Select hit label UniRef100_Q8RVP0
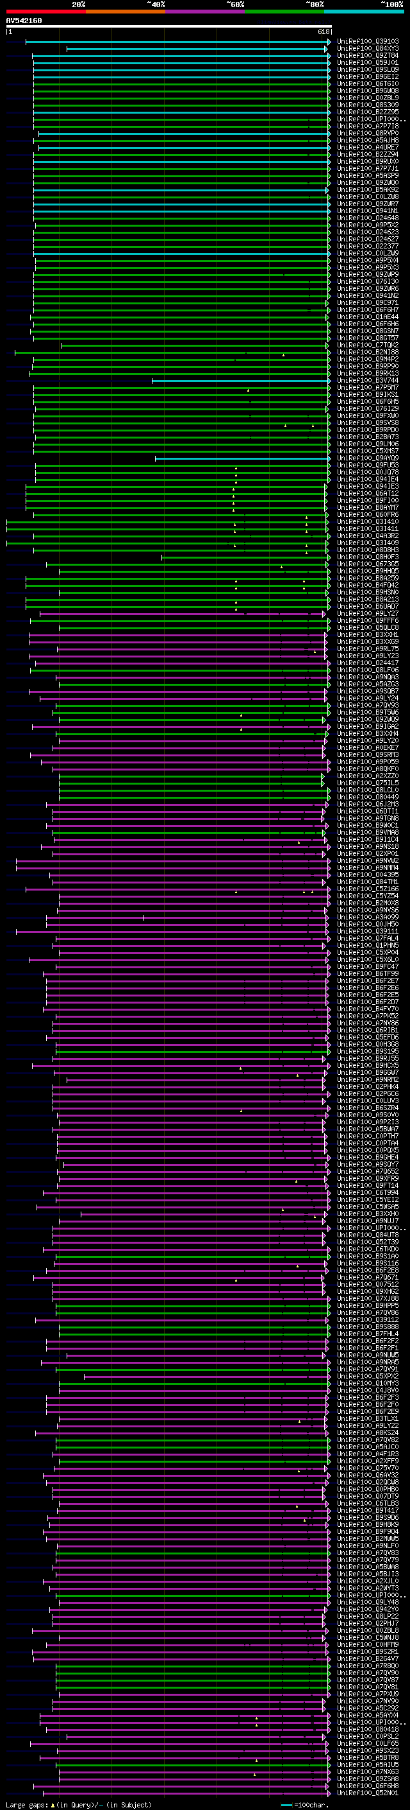The height and width of the screenshot is (1810, 410). click(368, 134)
